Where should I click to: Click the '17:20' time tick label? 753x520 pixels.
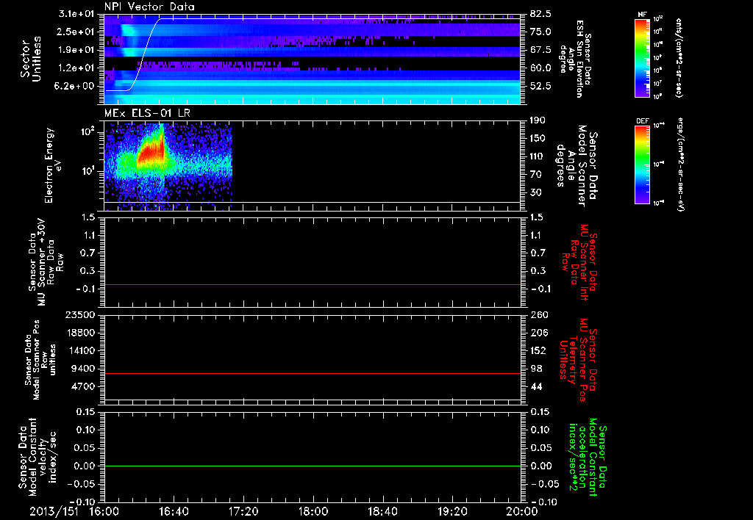click(243, 511)
